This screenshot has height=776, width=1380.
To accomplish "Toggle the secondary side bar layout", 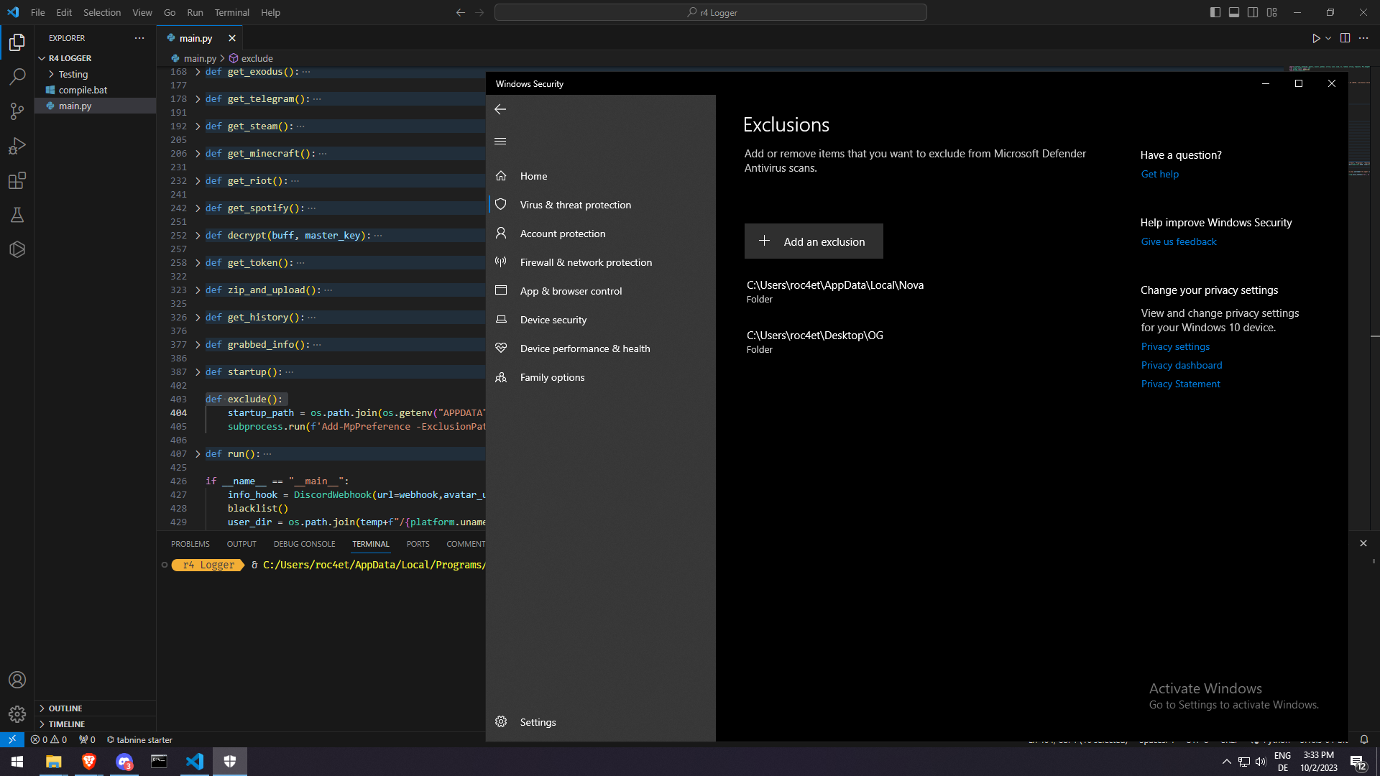I will 1253,12.
